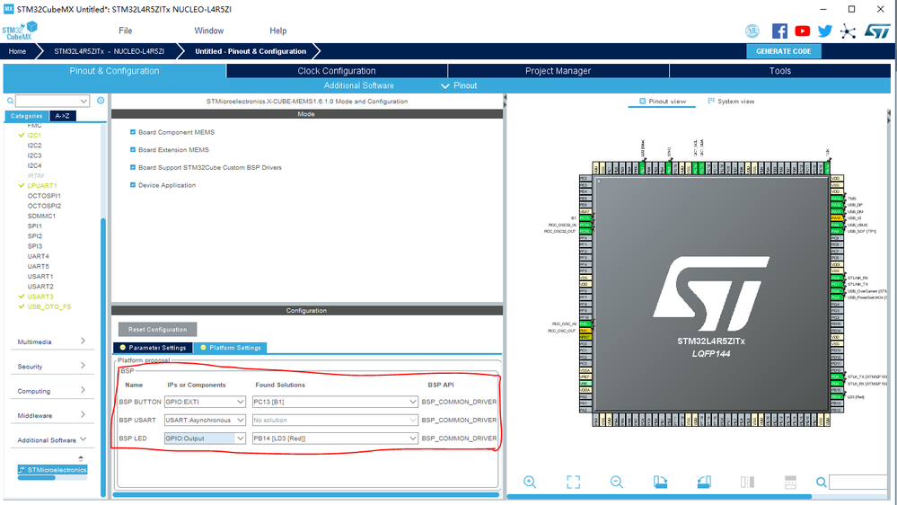Select USB_OTG_FS peripheral in list

pyautogui.click(x=48, y=307)
